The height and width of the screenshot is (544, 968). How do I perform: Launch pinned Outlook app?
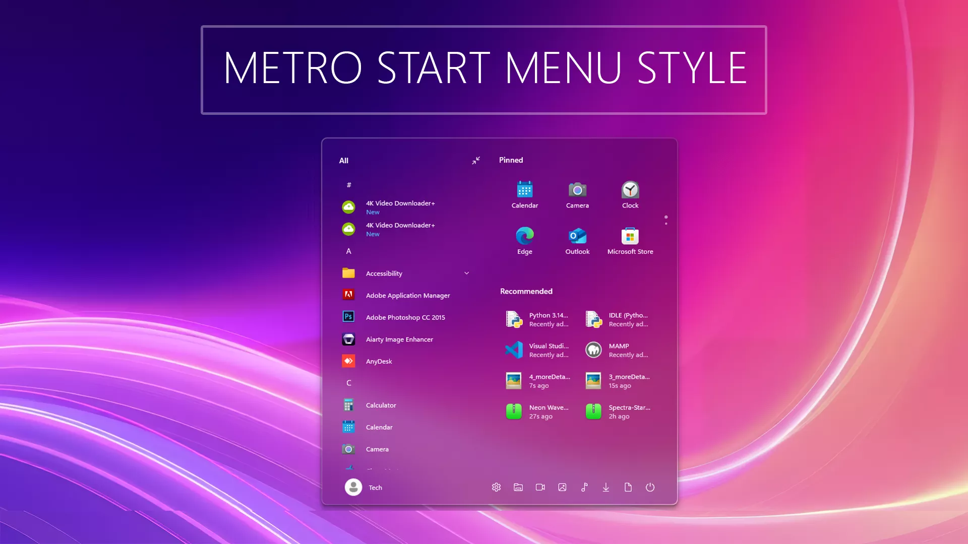577,241
